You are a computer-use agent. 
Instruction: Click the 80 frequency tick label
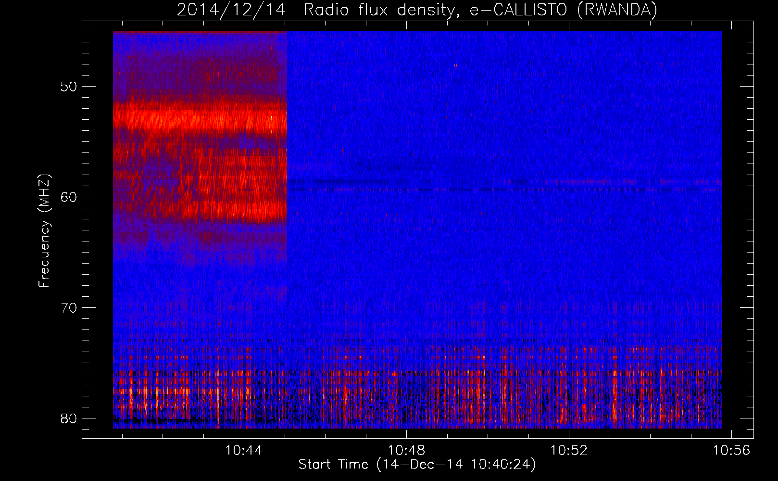(69, 418)
